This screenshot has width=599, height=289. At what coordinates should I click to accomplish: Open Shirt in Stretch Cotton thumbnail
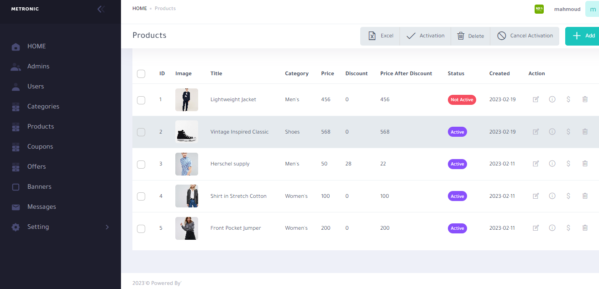[187, 196]
